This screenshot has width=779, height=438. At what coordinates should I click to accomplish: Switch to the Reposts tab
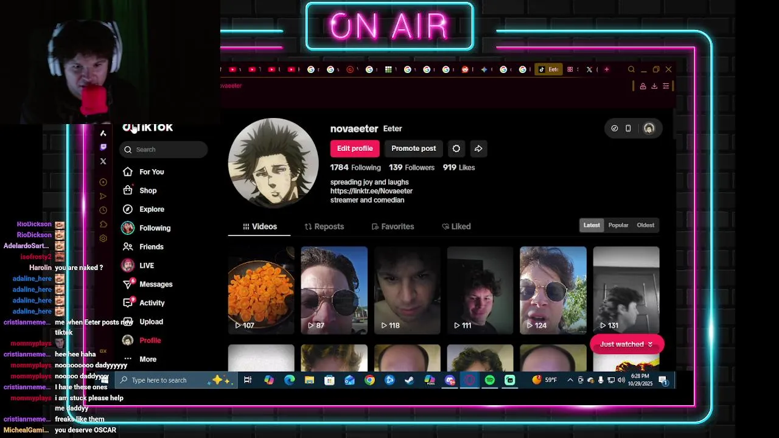point(324,226)
